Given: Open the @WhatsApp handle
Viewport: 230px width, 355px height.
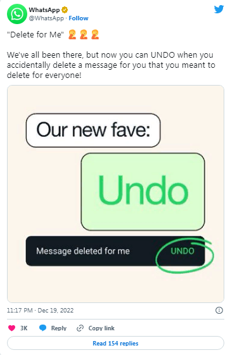Looking at the screenshot, I should pos(46,18).
